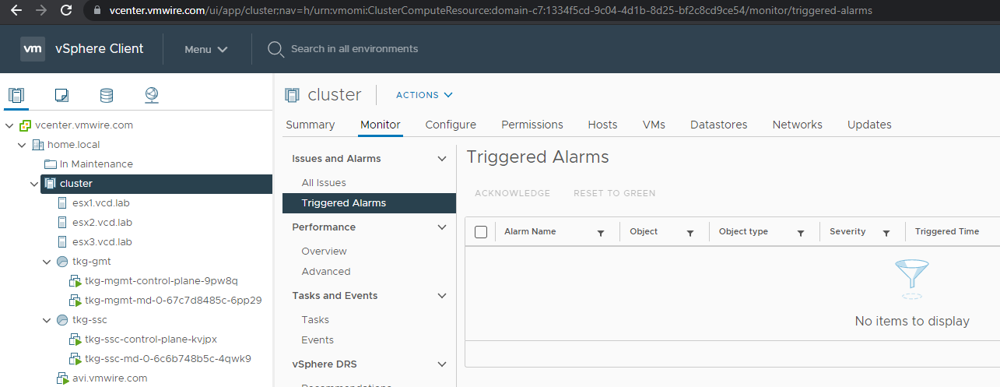Screen dimensions: 1000x387
Task: Filter the Severity column
Action: (886, 233)
